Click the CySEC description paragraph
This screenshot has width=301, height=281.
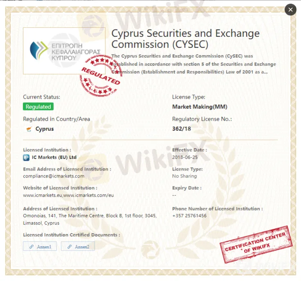pyautogui.click(x=194, y=64)
